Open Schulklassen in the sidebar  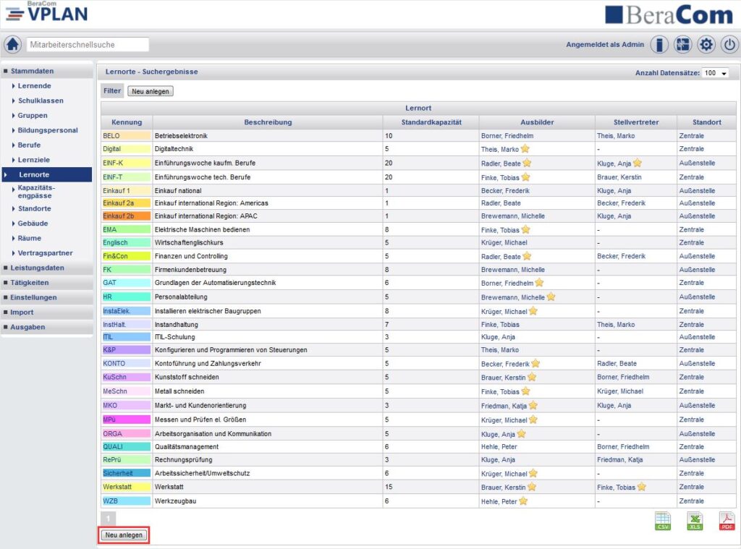tap(41, 101)
